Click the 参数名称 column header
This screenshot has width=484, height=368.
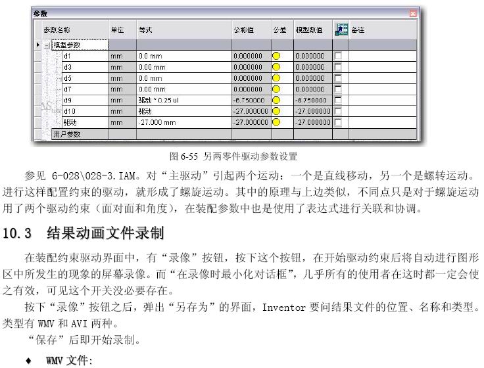click(x=75, y=30)
